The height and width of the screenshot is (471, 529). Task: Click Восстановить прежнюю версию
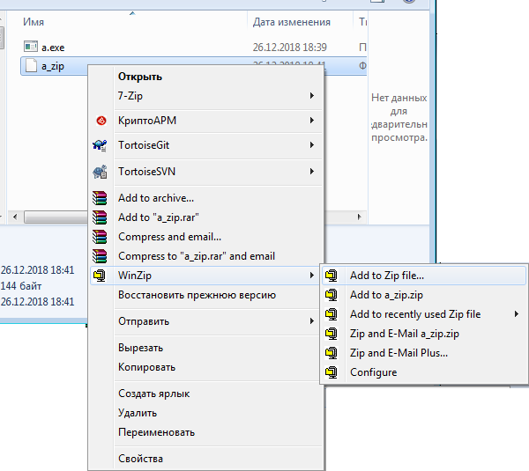(197, 295)
